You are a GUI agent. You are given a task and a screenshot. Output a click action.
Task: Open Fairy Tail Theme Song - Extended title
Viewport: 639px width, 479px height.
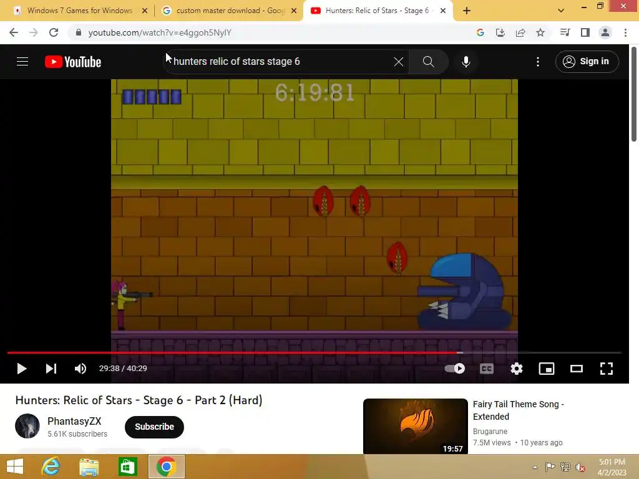519,410
